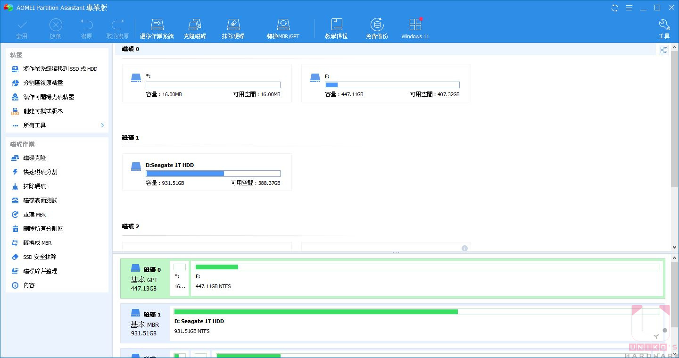The width and height of the screenshot is (679, 358).
Task: Open the 抹除硬碟 wipe disk tool
Action: pyautogui.click(x=233, y=29)
